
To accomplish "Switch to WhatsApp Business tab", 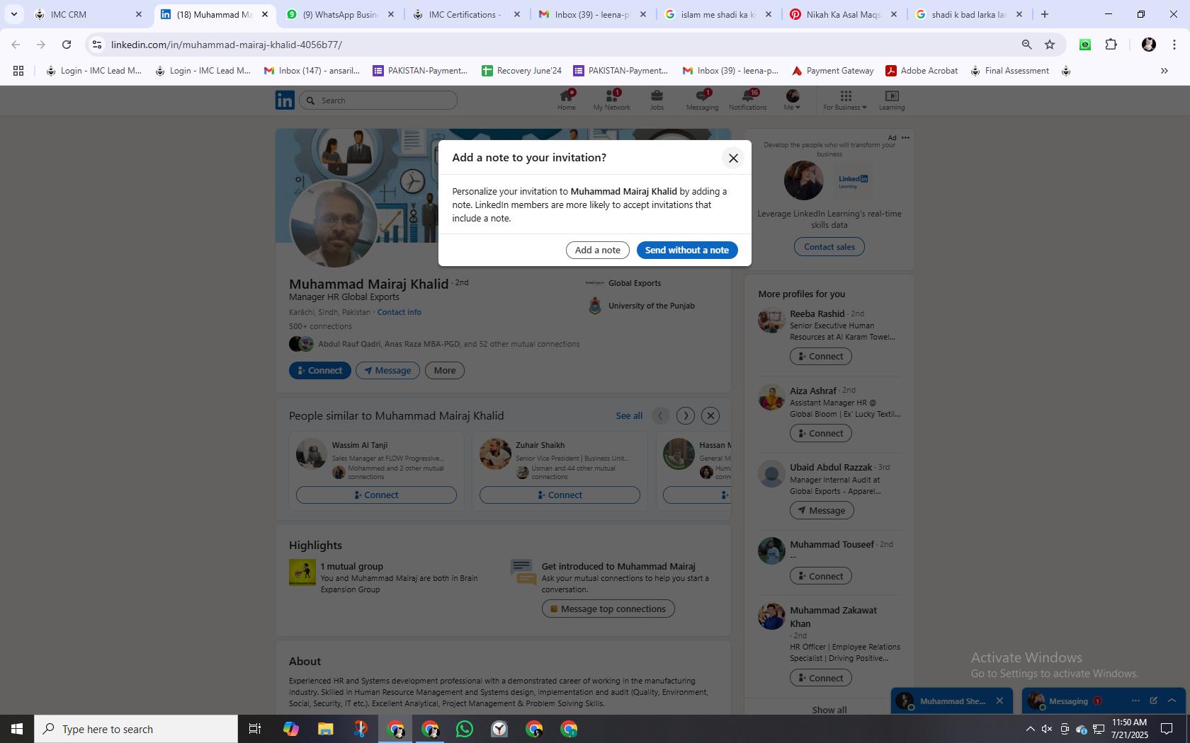I will [341, 14].
